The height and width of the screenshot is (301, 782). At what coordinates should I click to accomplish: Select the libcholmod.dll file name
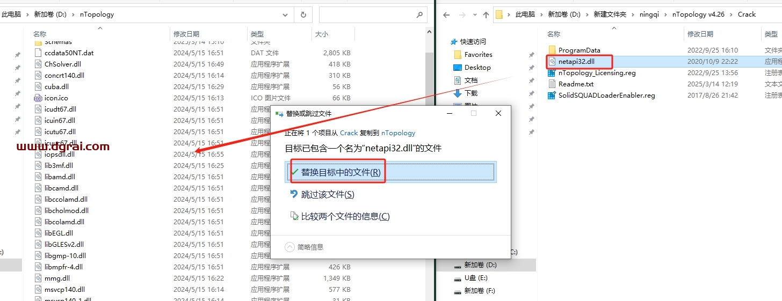click(x=67, y=210)
